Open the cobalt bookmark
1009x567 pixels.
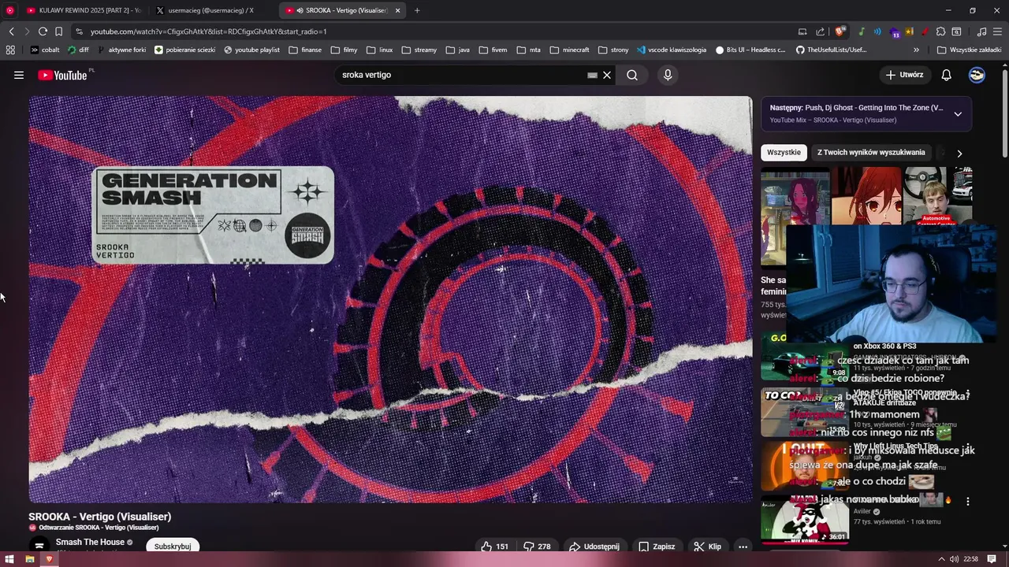coord(45,50)
